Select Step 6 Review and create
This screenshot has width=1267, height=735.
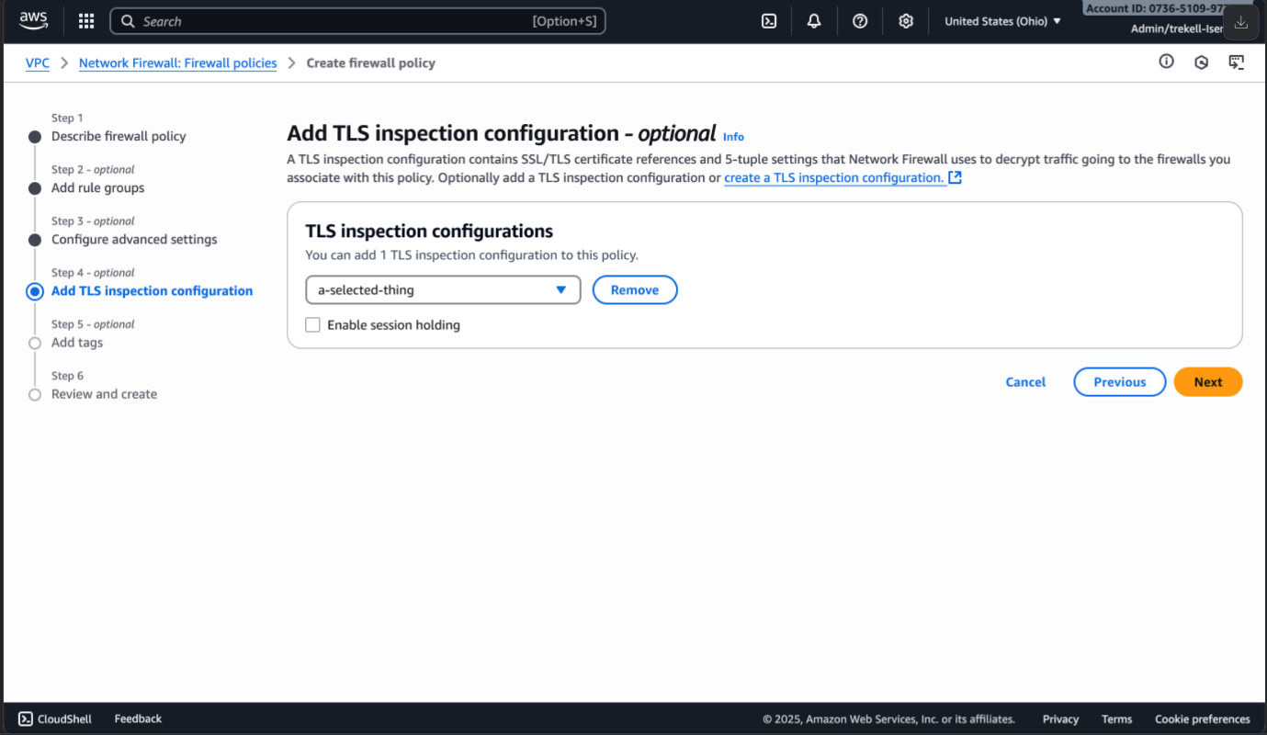tap(104, 393)
